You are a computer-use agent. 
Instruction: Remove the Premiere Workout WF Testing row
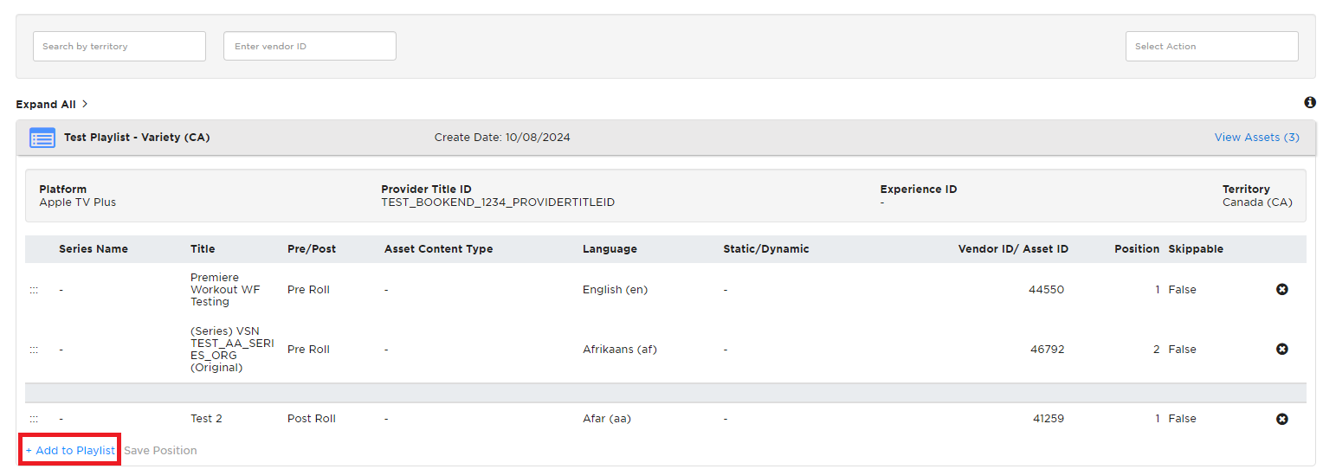point(1282,289)
